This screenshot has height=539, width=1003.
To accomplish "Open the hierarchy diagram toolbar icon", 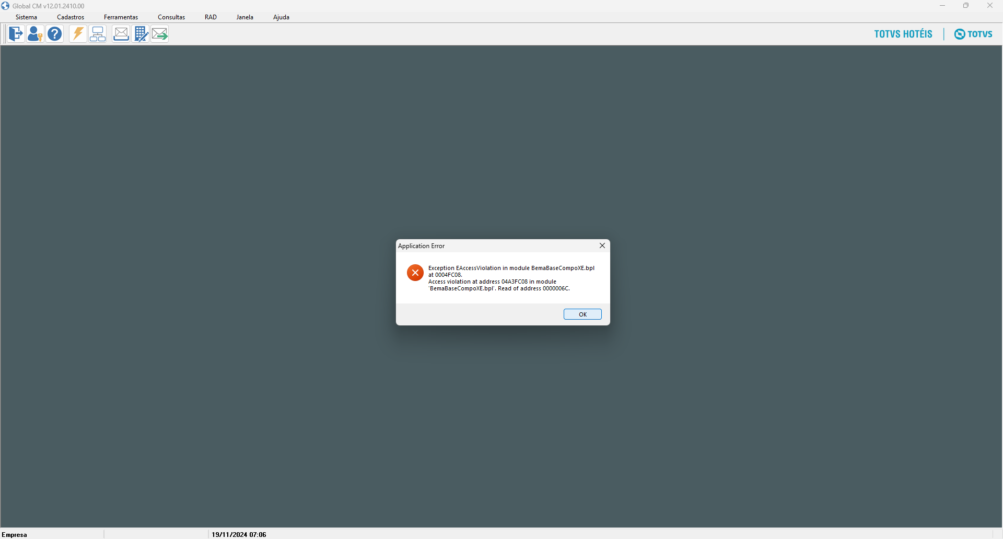I will (x=98, y=34).
